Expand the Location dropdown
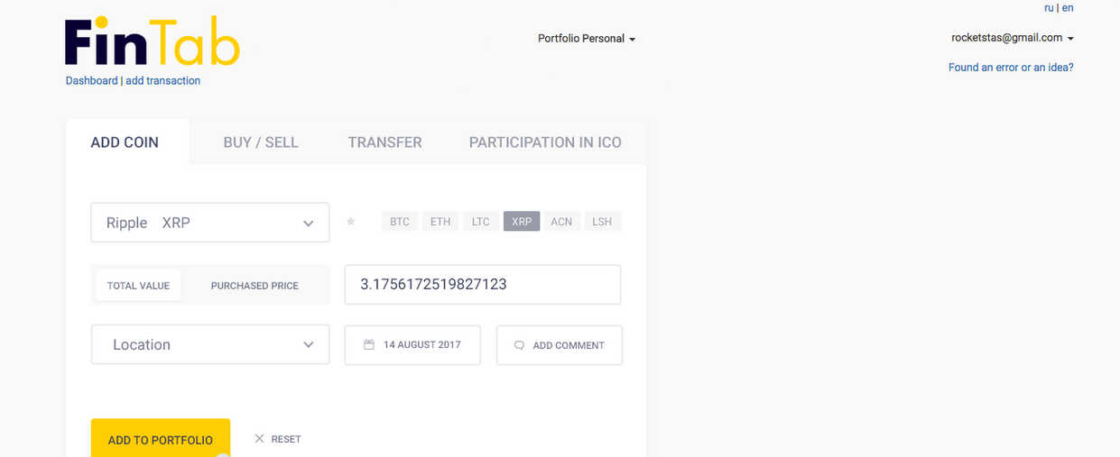The height and width of the screenshot is (457, 1120). (x=209, y=345)
